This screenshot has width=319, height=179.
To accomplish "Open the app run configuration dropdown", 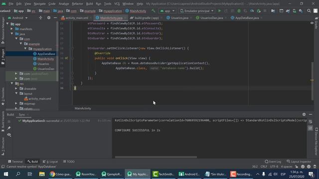I will click(167, 11).
